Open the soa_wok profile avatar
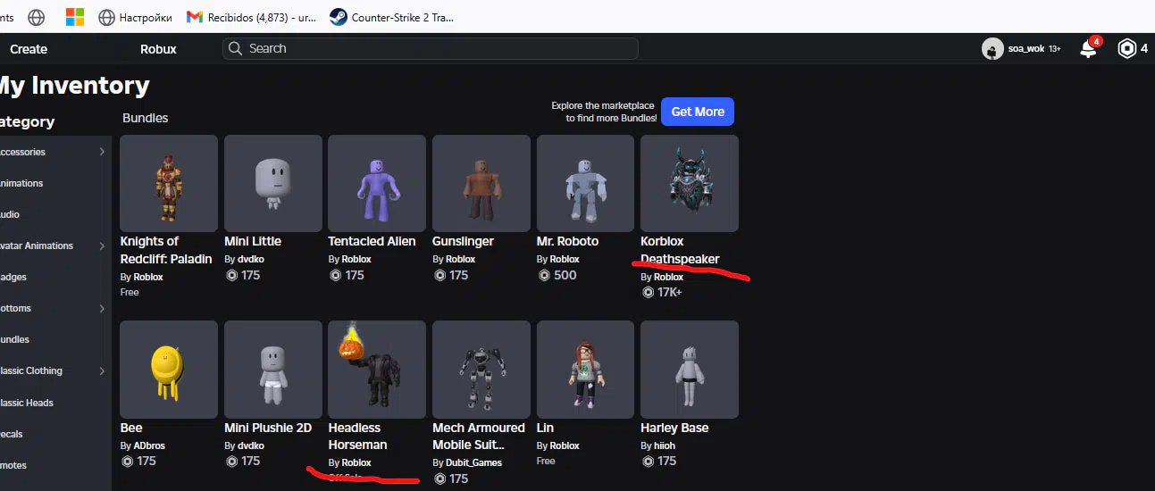Viewport: 1155px width, 491px height. (992, 48)
